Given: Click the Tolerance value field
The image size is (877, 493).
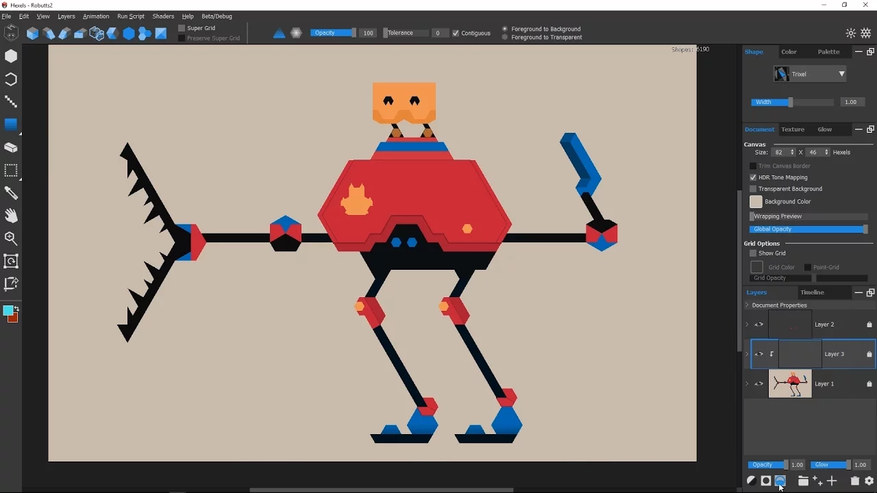Looking at the screenshot, I should [439, 33].
